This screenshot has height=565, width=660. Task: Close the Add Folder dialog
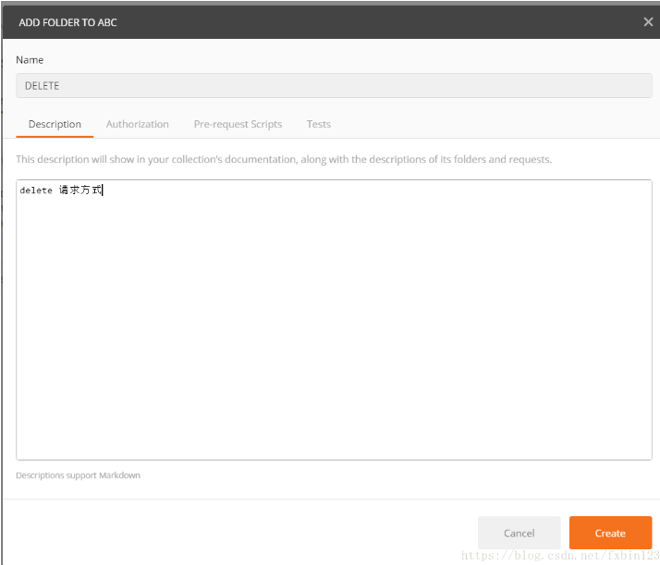click(x=648, y=22)
